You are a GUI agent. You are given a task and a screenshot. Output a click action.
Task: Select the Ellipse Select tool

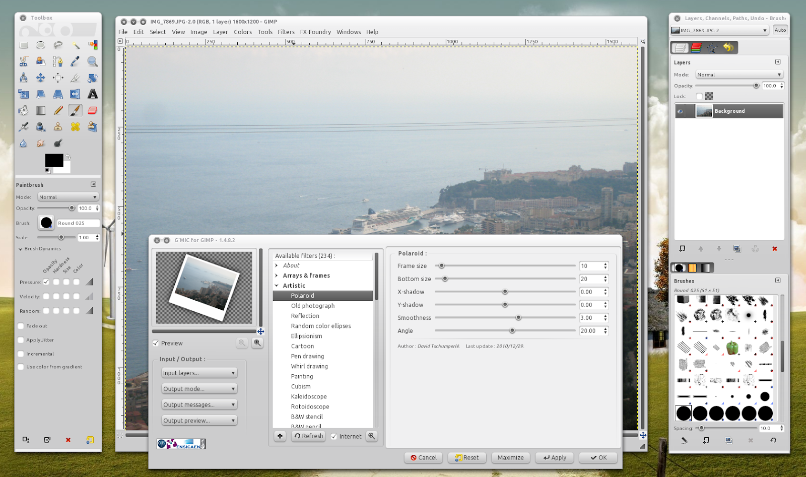point(41,45)
